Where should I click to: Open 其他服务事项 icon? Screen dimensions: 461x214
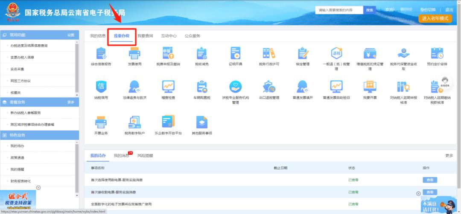click(201, 122)
